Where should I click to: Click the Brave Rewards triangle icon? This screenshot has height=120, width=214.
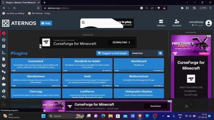[x=164, y=8]
